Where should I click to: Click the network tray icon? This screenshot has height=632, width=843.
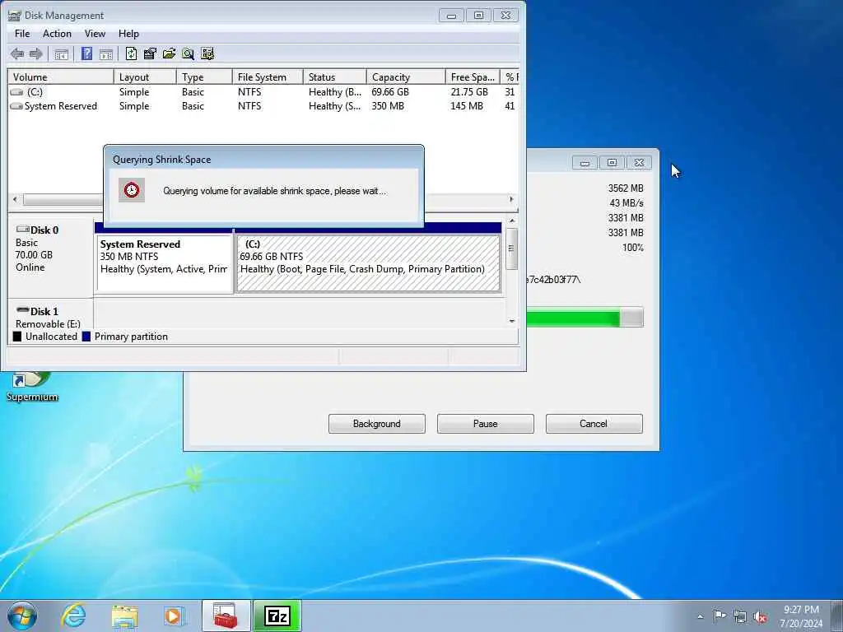click(740, 616)
